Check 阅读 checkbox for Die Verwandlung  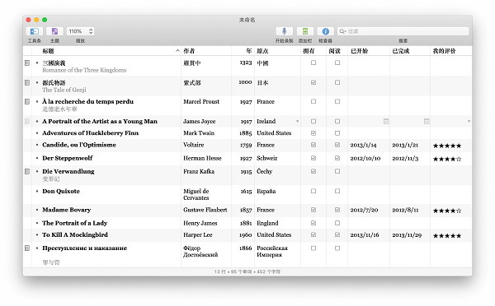tap(337, 171)
